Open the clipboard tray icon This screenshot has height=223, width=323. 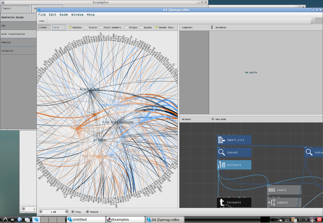pyautogui.click(x=294, y=220)
